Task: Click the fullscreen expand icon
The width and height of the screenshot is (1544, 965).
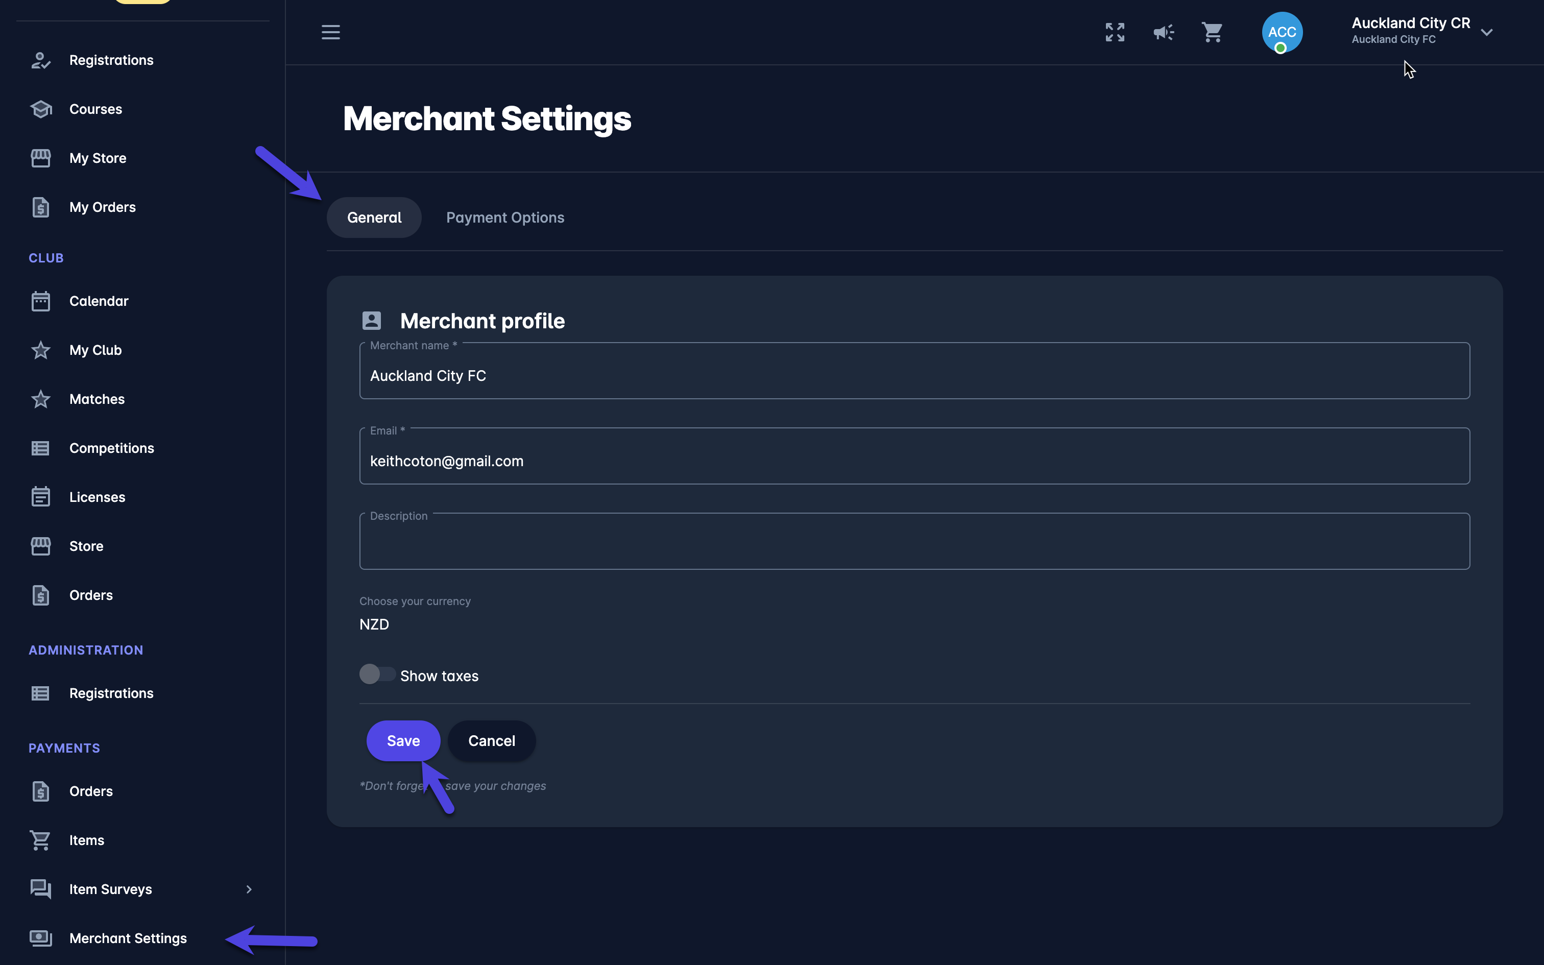Action: pyautogui.click(x=1115, y=32)
